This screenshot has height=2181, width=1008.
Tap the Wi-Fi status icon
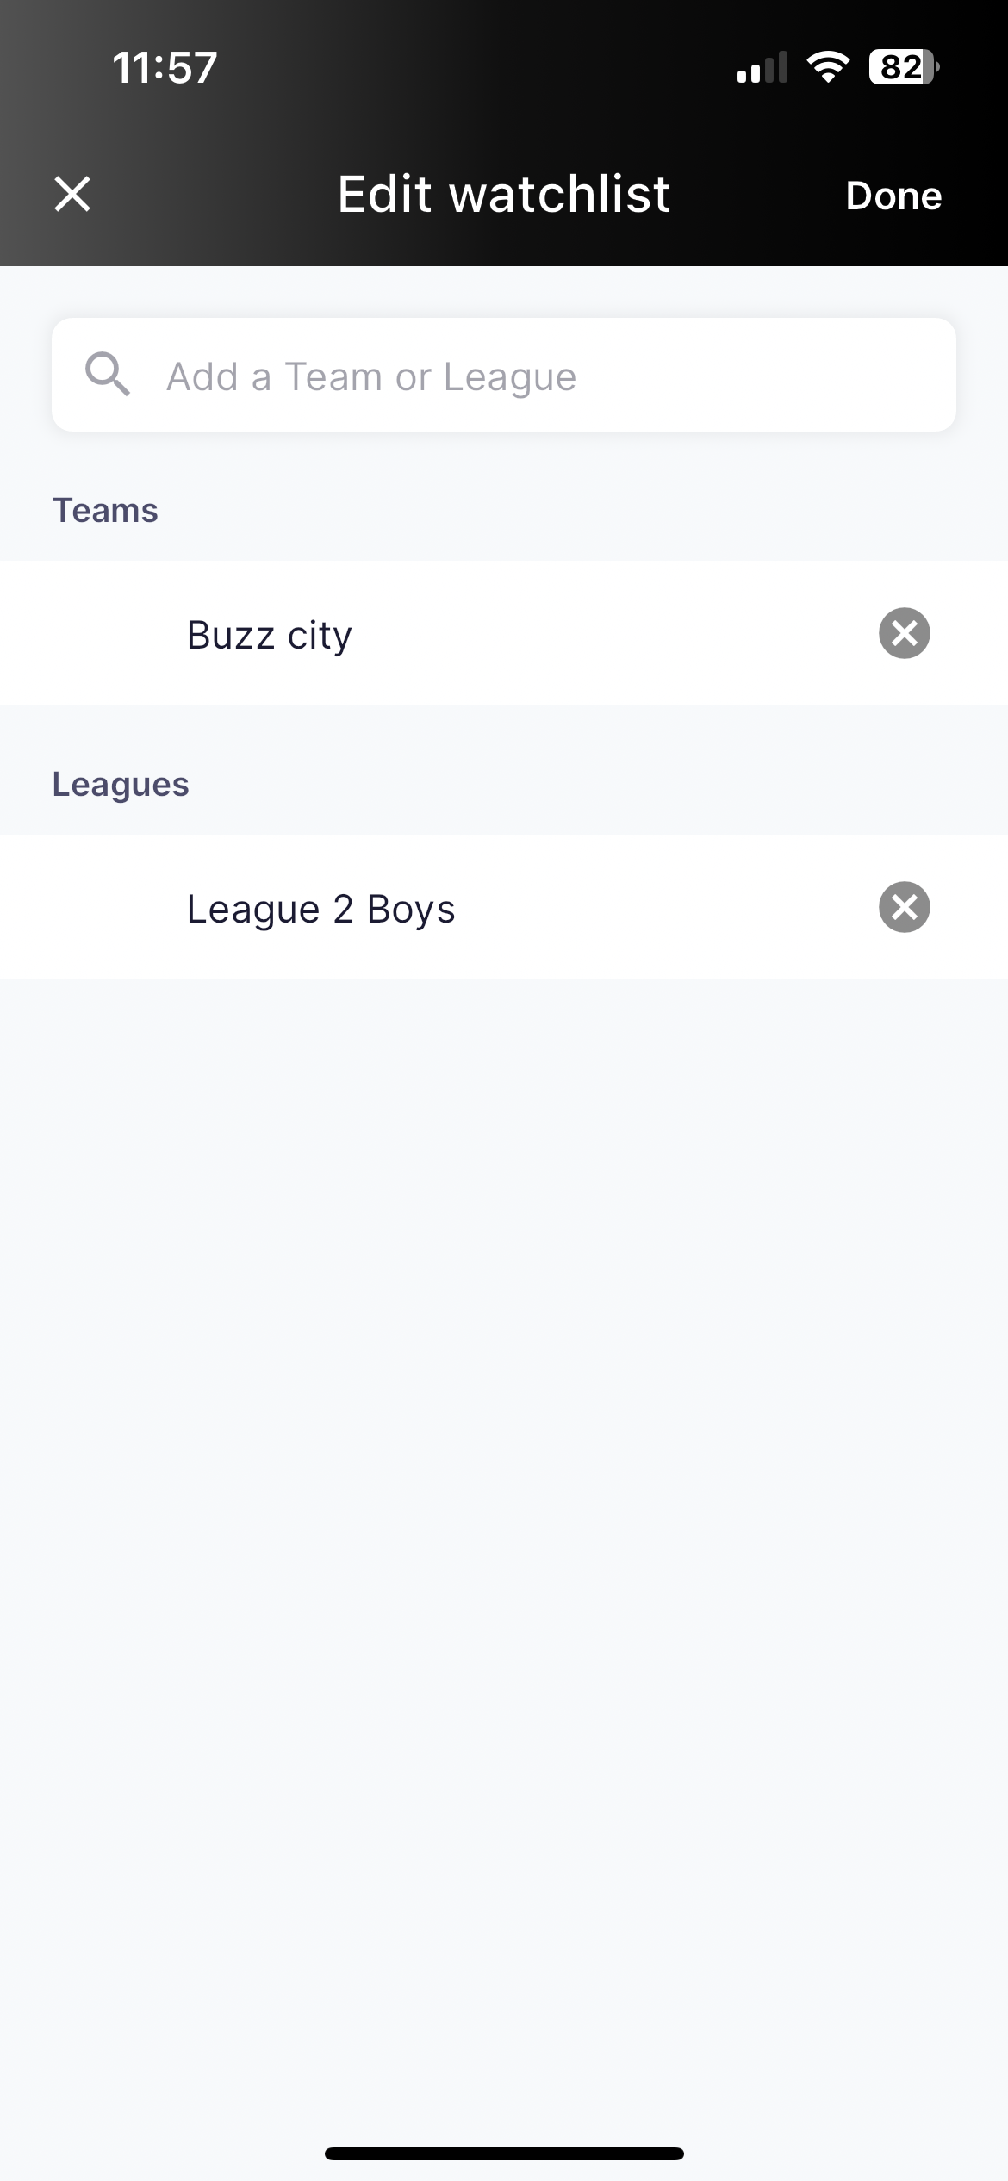coord(828,66)
